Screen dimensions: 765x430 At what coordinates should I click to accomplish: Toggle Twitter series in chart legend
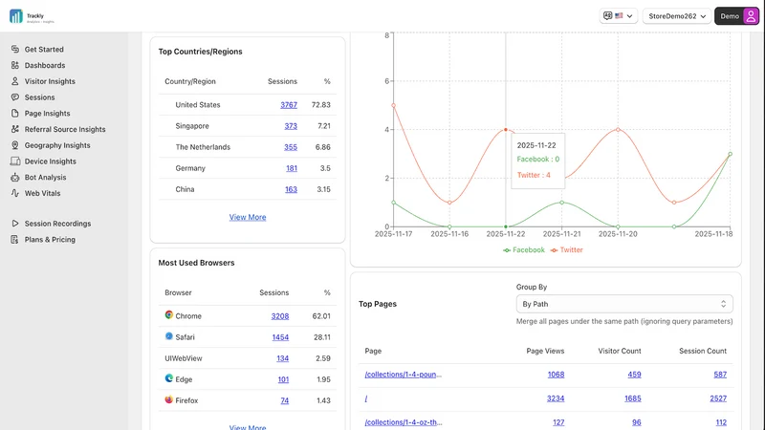tap(566, 250)
